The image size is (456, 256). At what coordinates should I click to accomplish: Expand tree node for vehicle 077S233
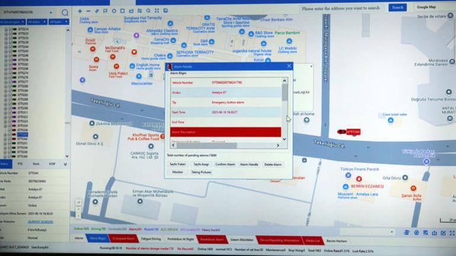(x=6, y=38)
